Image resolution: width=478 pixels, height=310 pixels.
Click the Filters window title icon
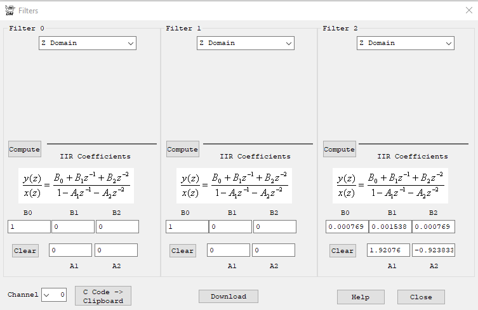pos(10,10)
